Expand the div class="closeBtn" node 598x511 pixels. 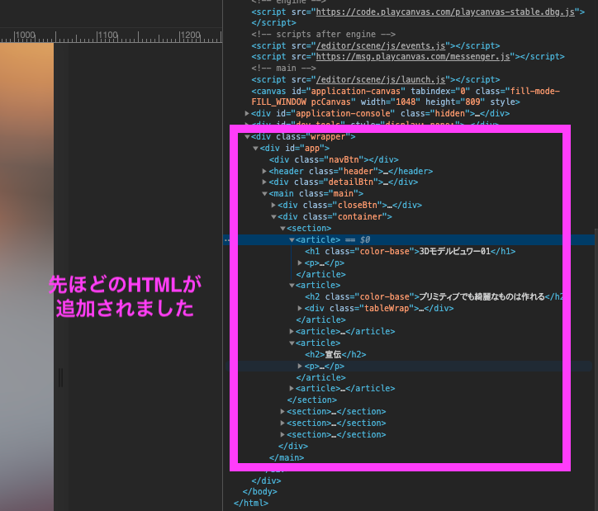click(x=273, y=205)
